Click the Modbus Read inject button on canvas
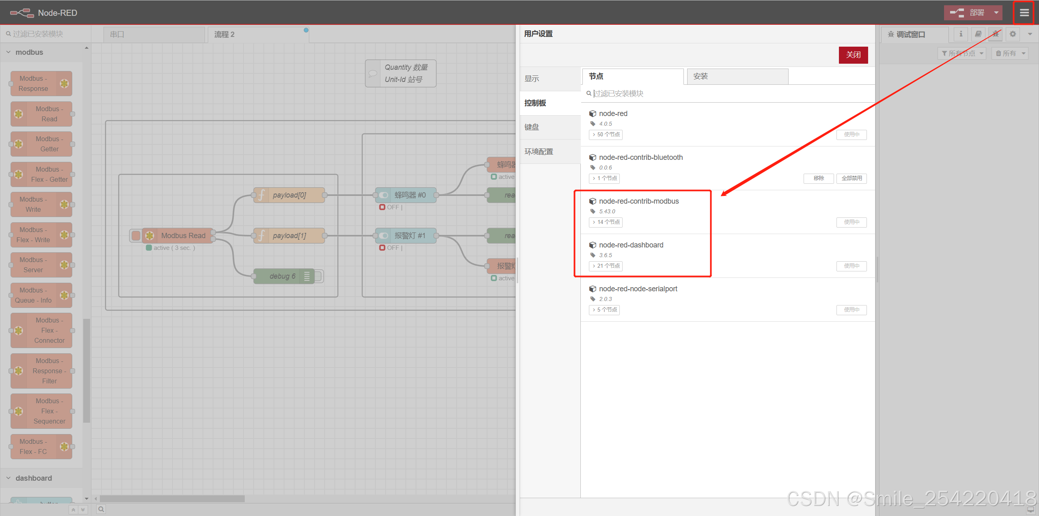The image size is (1039, 516). (136, 236)
